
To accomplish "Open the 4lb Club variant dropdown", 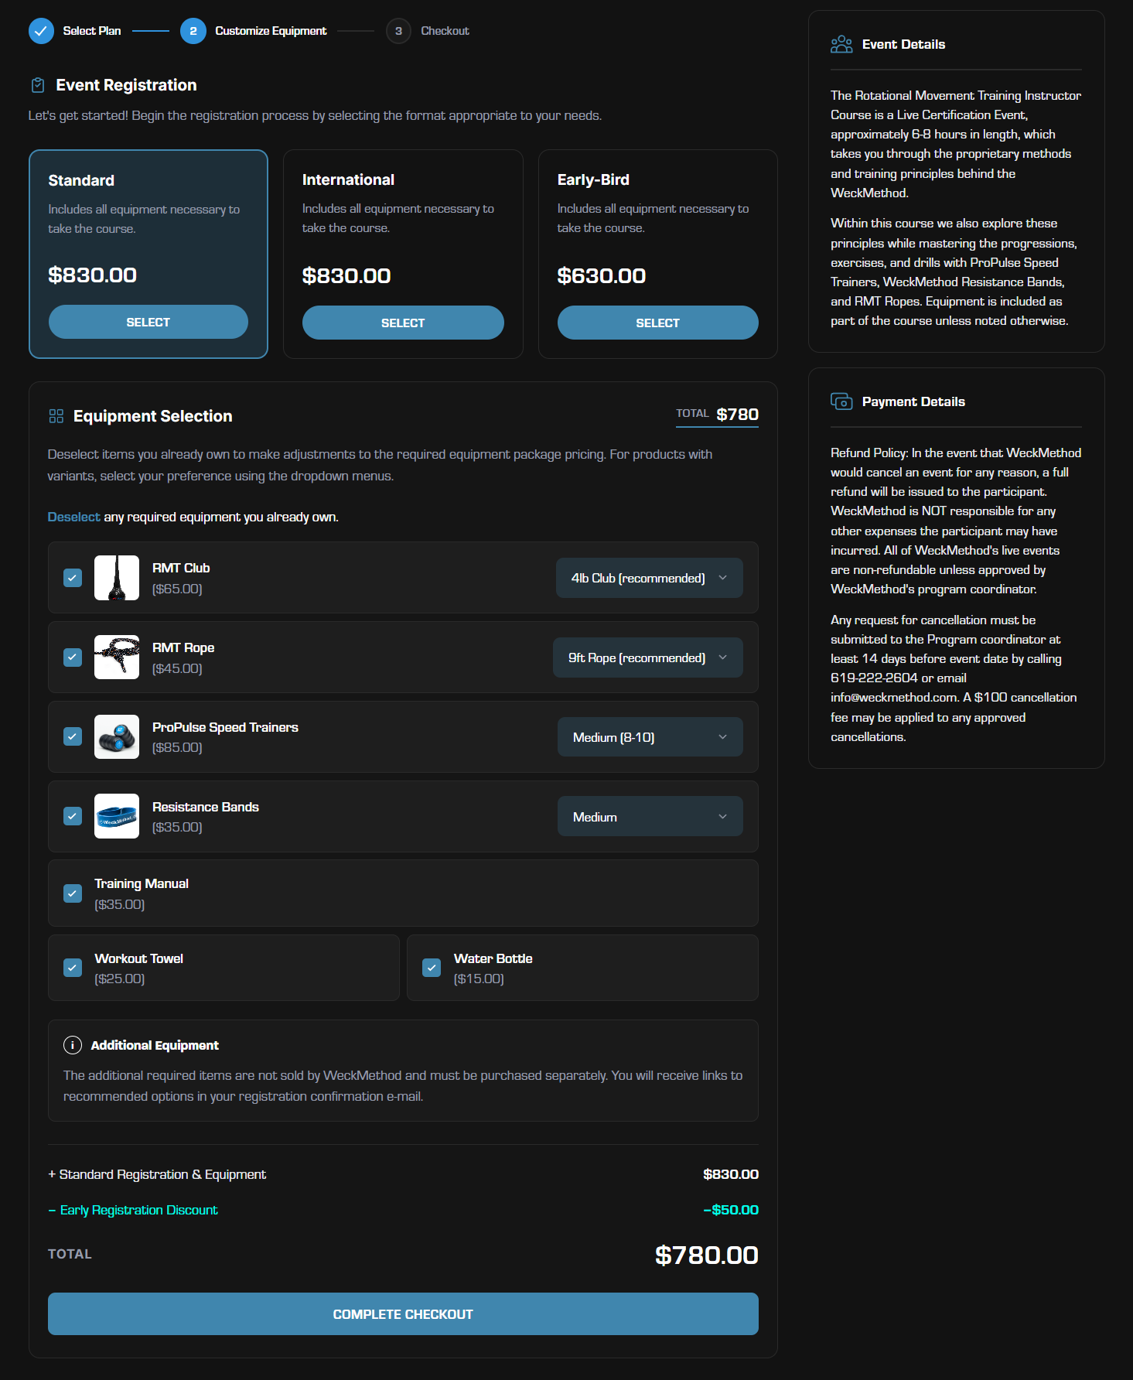I will (x=650, y=578).
